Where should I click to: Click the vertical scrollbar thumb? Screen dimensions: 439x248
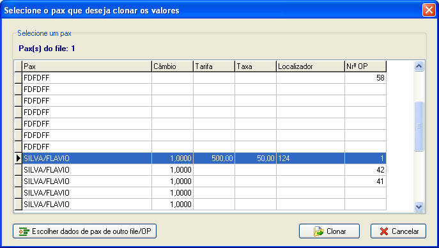click(419, 127)
